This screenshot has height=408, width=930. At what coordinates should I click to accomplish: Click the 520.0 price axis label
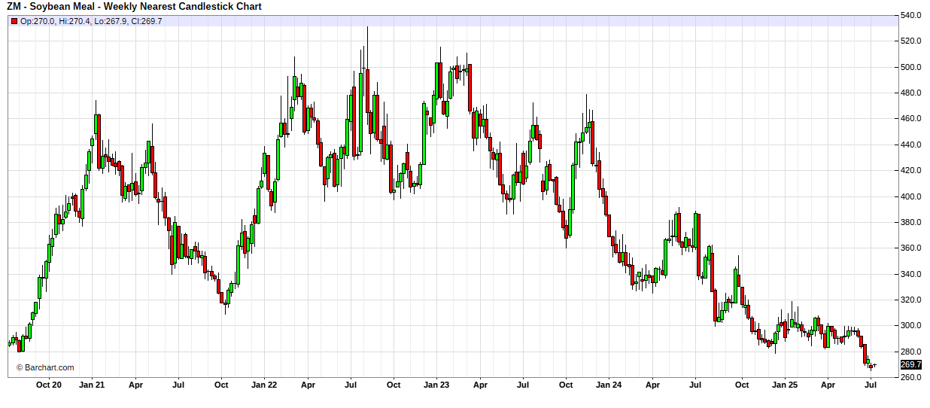click(x=912, y=41)
